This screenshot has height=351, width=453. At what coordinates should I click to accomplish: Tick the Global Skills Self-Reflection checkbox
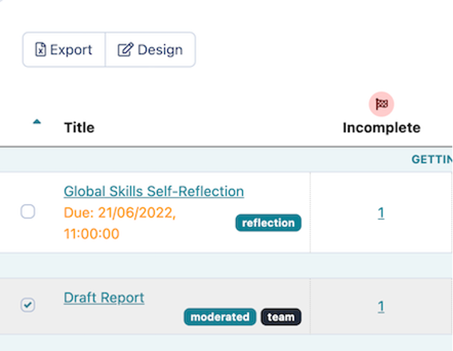[x=28, y=212]
